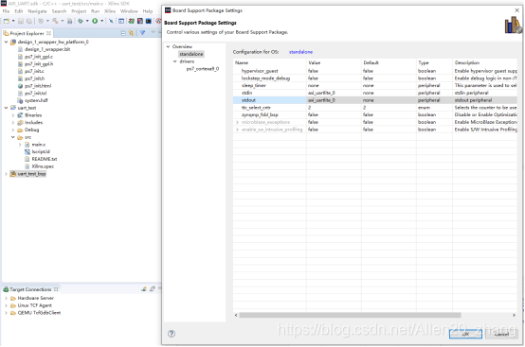
Task: Select the Target Connections tab
Action: 30,289
